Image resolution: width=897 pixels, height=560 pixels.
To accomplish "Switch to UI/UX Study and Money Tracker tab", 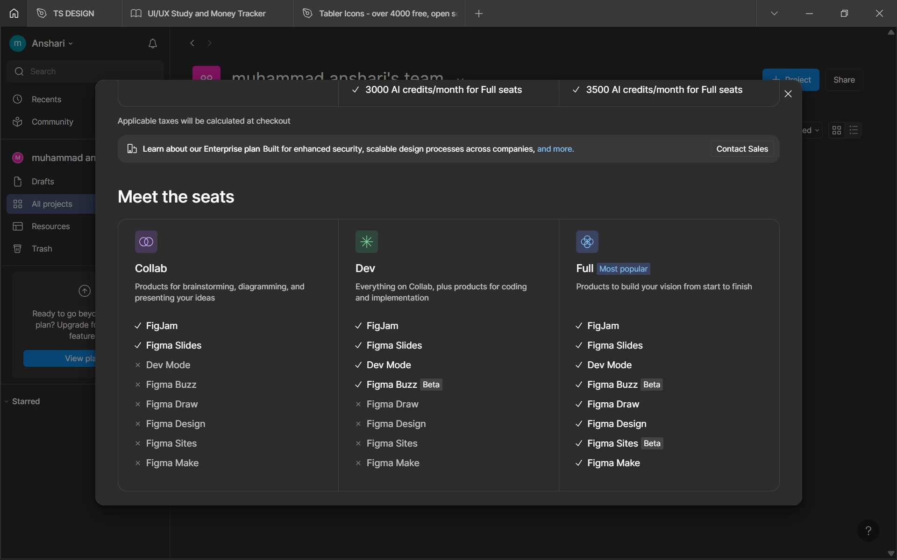I will click(x=206, y=14).
